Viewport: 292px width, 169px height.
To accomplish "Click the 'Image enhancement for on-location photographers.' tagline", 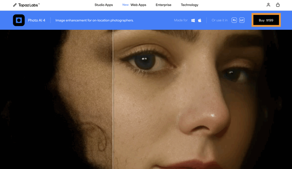I will tap(95, 20).
